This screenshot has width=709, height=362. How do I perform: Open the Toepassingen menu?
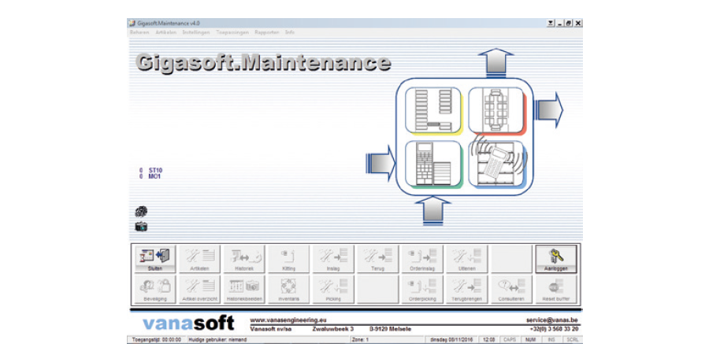point(232,32)
